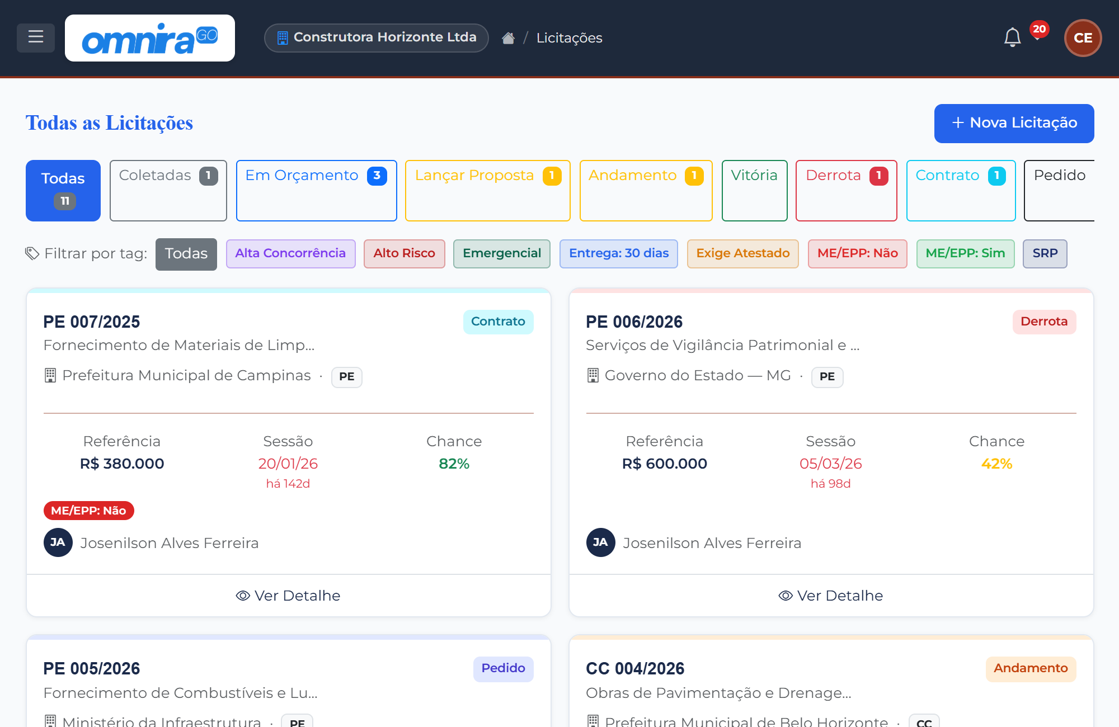1119x727 pixels.
Task: Click the red 20 notifications badge
Action: [x=1039, y=29]
